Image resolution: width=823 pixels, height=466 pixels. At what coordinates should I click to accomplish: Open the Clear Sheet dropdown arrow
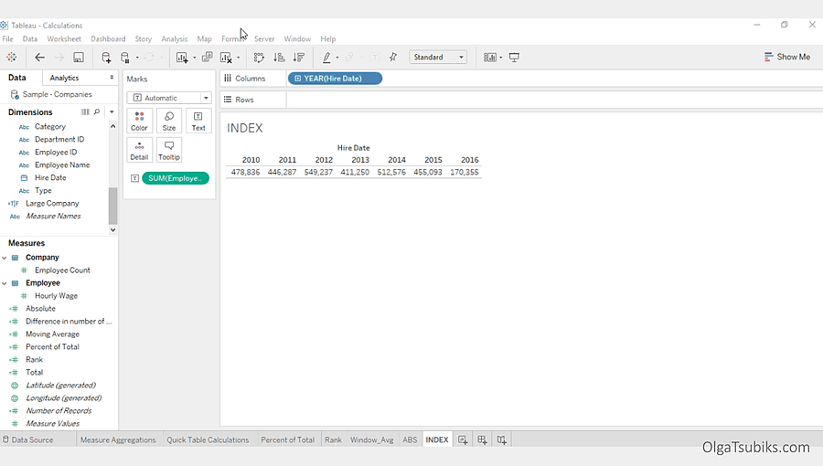239,58
